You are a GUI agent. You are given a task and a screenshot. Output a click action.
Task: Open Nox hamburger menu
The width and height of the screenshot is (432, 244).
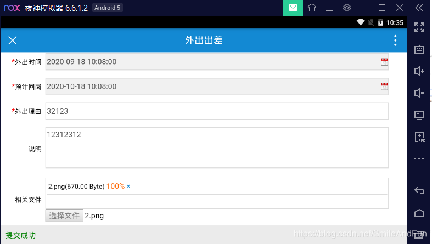[329, 8]
